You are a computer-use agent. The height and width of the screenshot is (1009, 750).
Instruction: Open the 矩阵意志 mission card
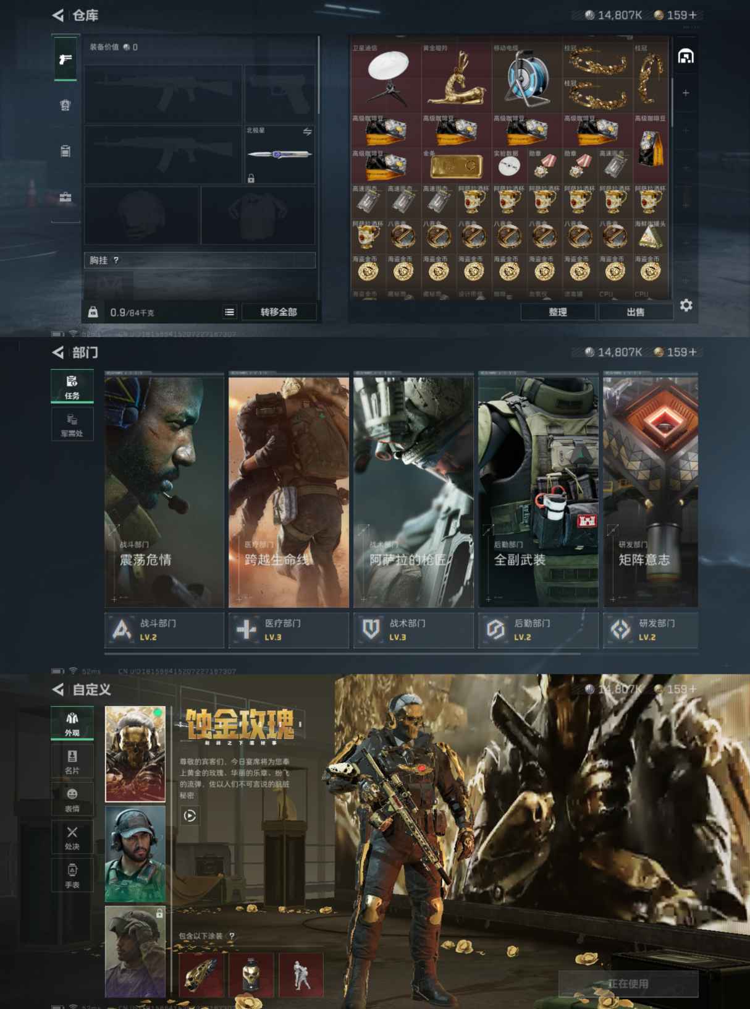651,492
